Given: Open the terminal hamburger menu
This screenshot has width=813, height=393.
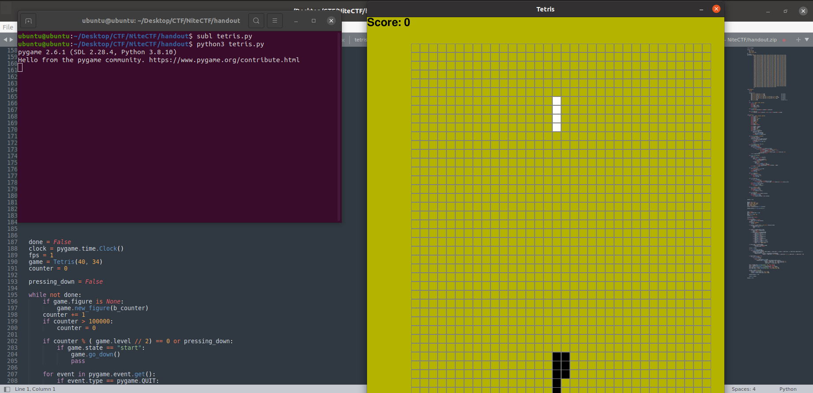Looking at the screenshot, I should tap(275, 21).
